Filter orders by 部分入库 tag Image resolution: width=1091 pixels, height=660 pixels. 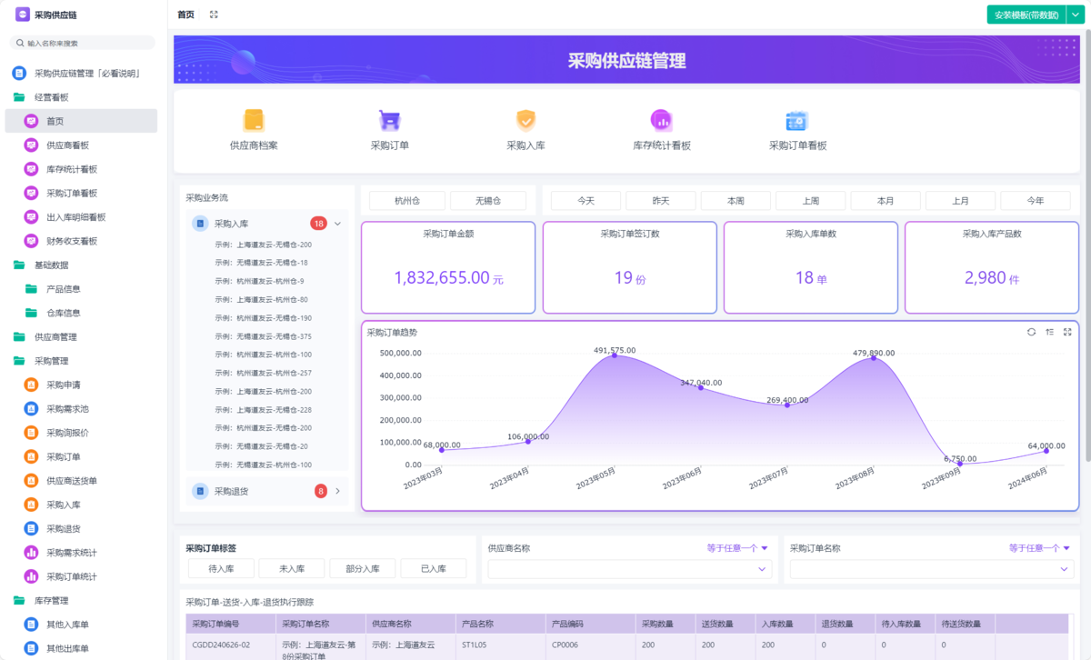coord(363,568)
